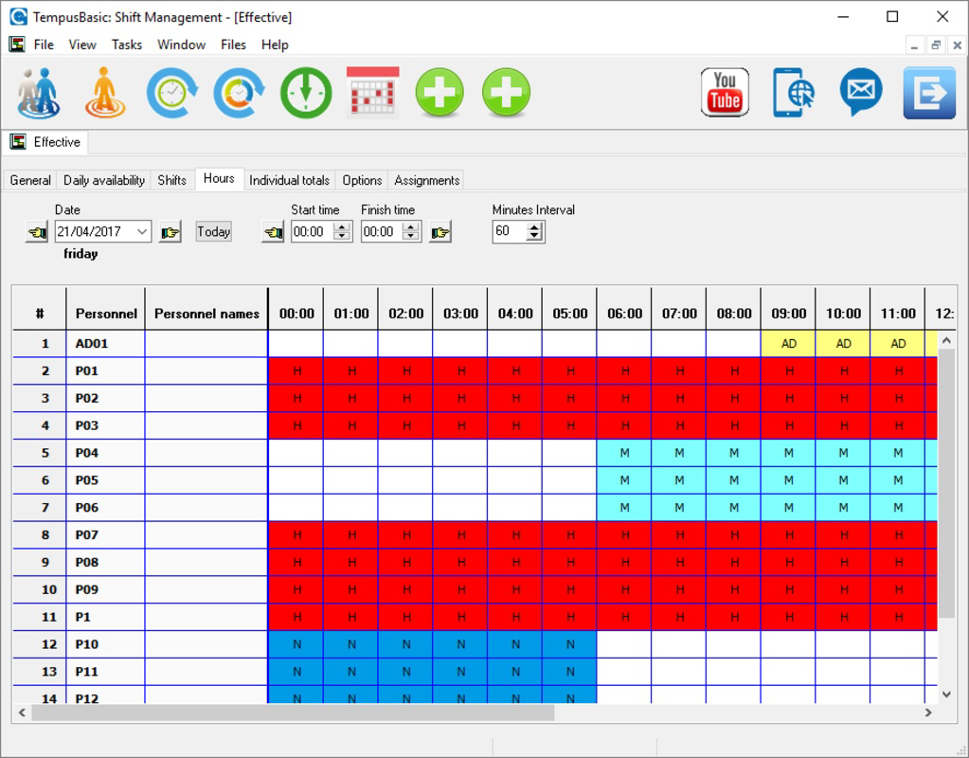Click the icon left of File menu
Screen dimensions: 969x758
click(x=17, y=45)
